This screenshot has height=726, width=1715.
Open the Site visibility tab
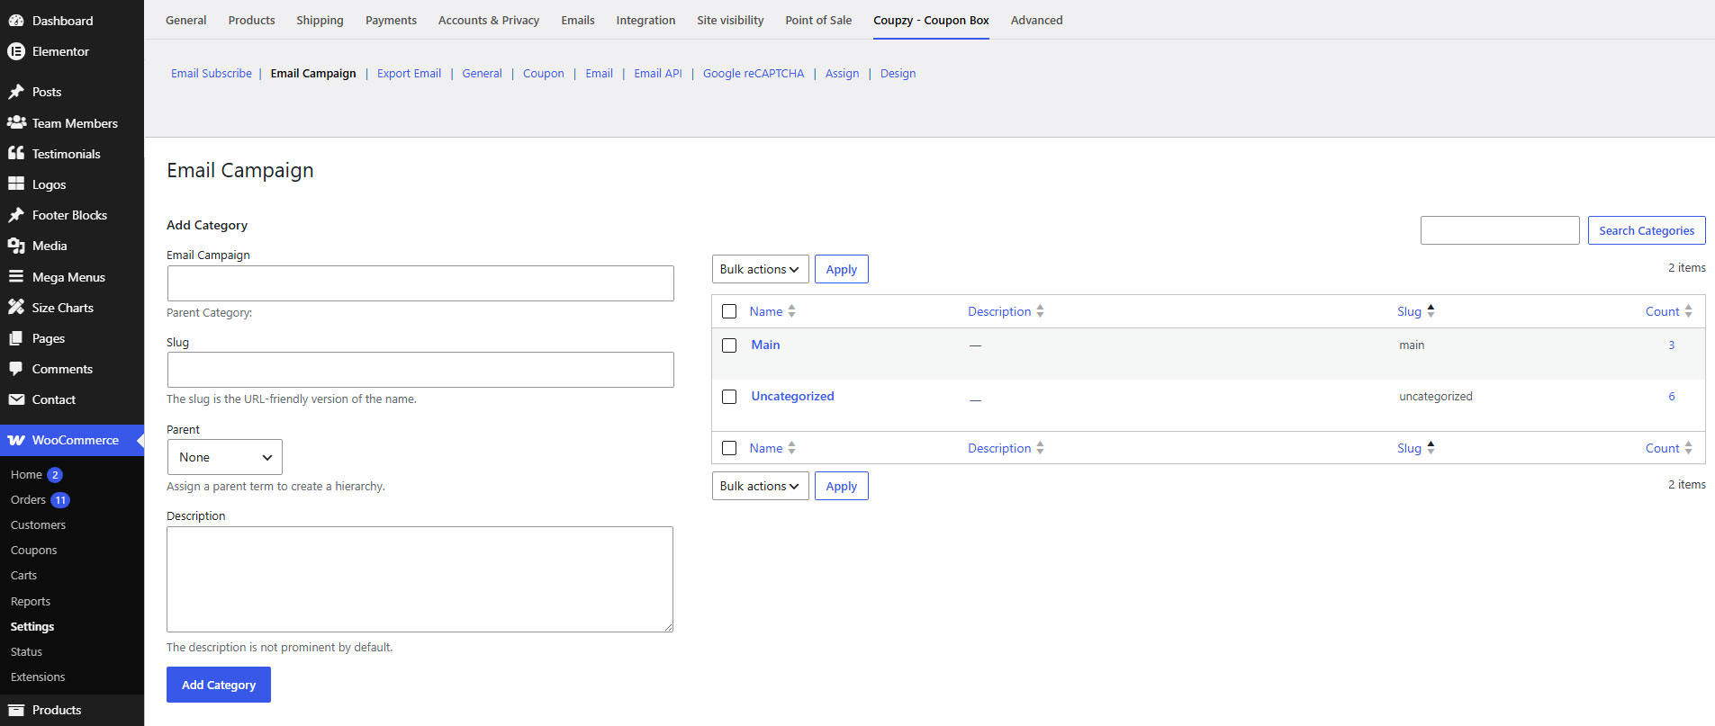[730, 20]
